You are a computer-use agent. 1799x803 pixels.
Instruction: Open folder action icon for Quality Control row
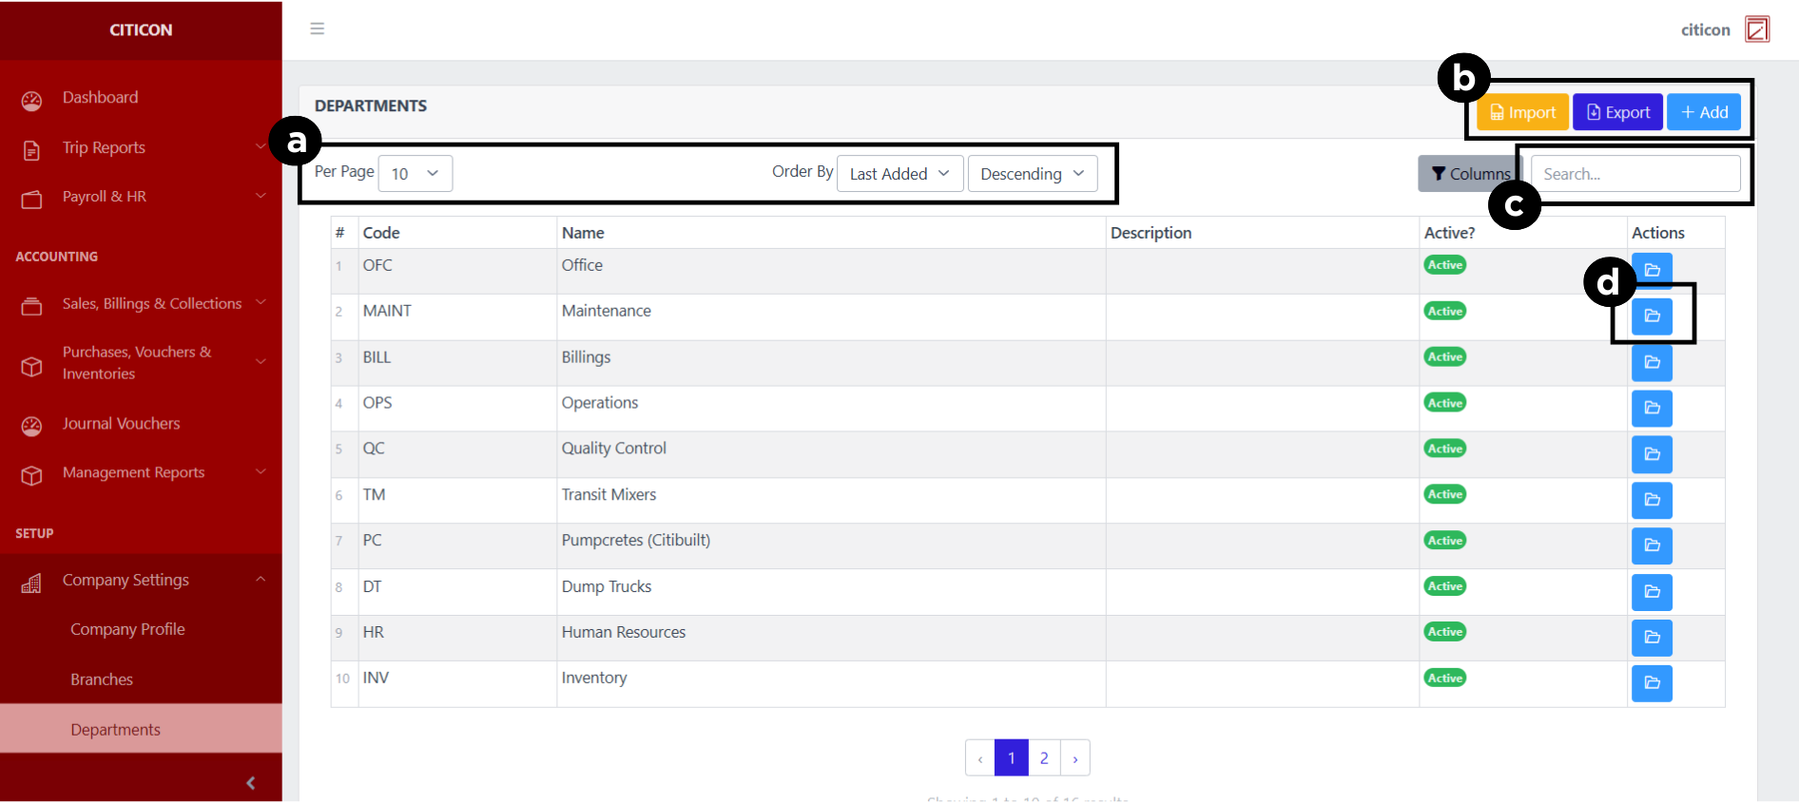pos(1652,454)
